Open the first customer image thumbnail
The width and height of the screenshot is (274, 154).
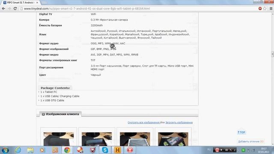click(59, 139)
